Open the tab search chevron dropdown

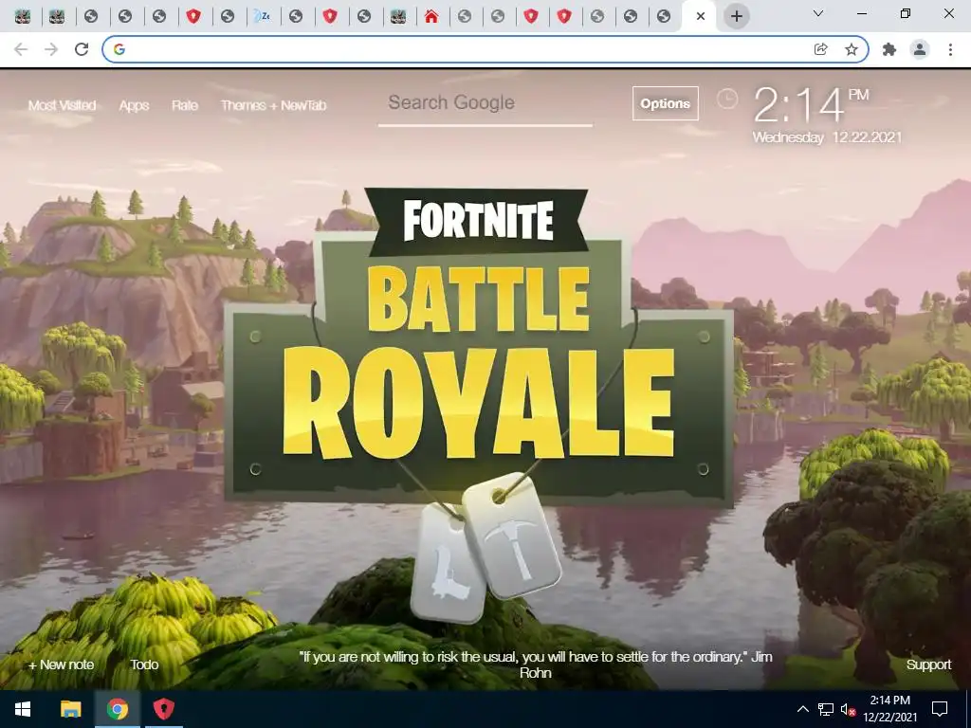818,13
